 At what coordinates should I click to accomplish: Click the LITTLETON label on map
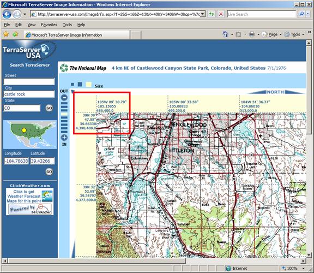tap(182, 151)
